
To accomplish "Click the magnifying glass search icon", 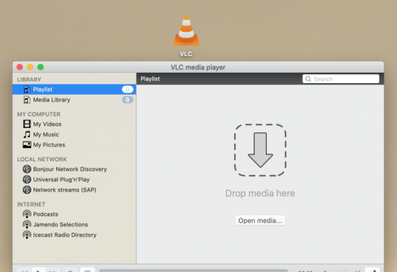I will pyautogui.click(x=308, y=79).
